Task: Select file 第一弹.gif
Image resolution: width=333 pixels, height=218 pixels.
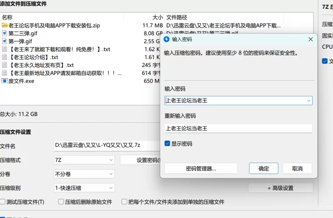Action: click(20, 41)
